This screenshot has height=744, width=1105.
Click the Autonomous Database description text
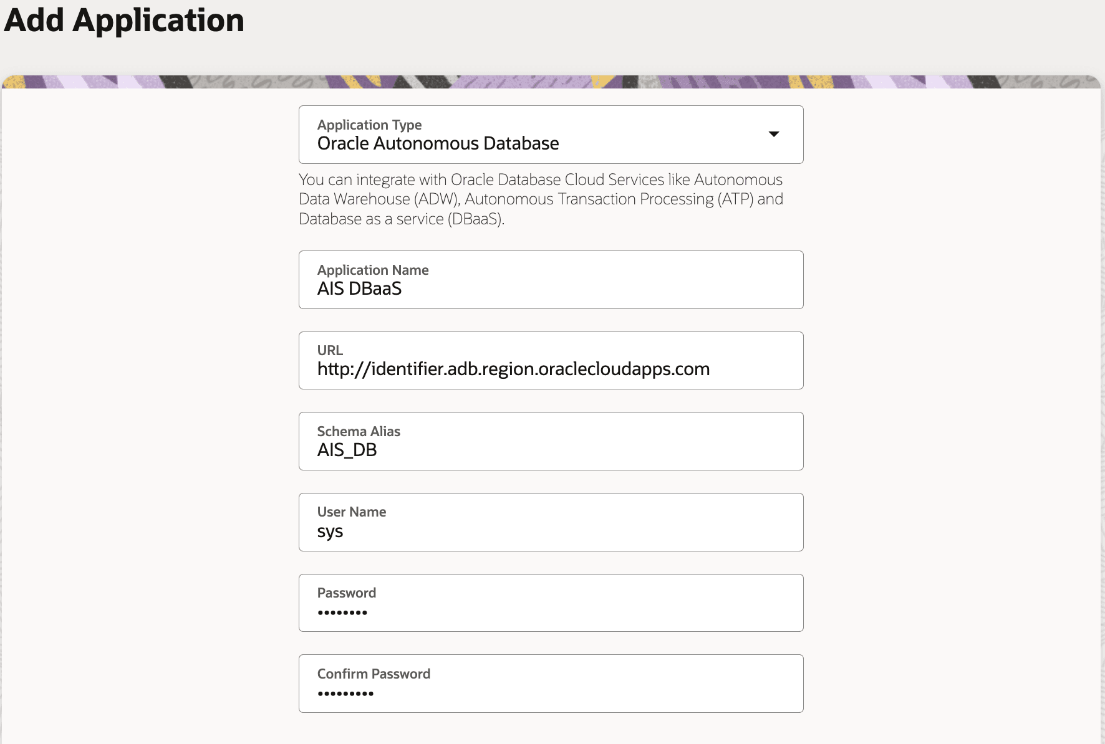point(540,199)
